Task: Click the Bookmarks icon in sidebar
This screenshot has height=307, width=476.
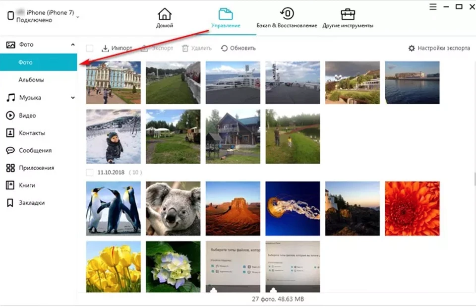Action: coord(10,203)
